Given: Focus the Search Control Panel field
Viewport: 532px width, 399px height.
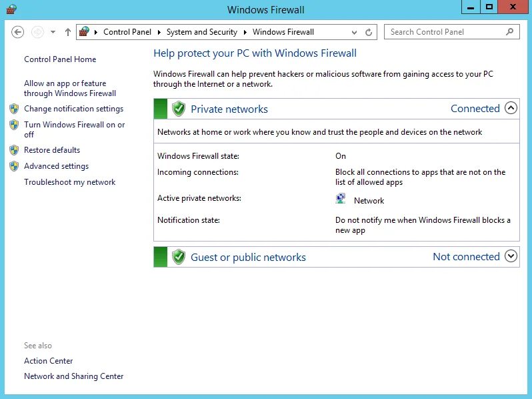Looking at the screenshot, I should pyautogui.click(x=451, y=32).
